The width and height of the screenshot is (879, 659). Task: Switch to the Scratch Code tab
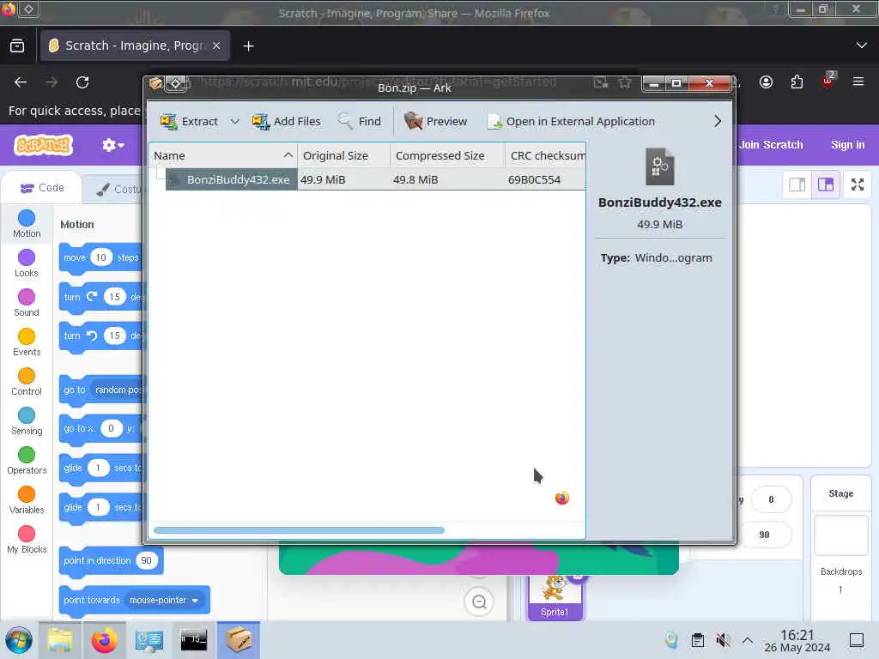(42, 188)
